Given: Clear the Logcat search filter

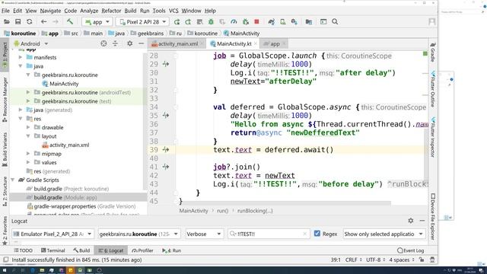Looking at the screenshot, I should (x=304, y=234).
